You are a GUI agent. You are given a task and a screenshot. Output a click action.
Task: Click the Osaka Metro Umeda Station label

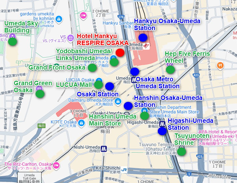tap(158, 83)
